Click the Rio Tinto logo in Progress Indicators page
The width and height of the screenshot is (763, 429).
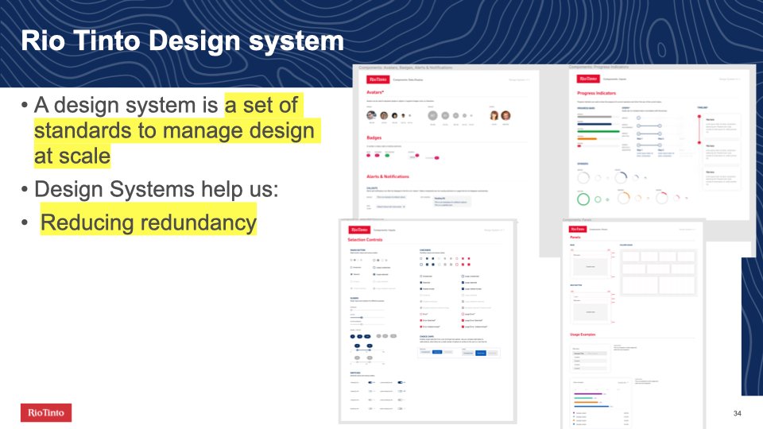pyautogui.click(x=588, y=79)
